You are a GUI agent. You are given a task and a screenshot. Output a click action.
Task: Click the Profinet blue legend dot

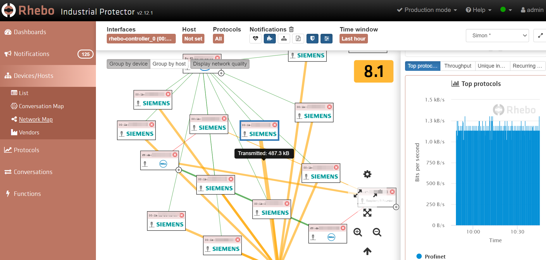pyautogui.click(x=419, y=256)
